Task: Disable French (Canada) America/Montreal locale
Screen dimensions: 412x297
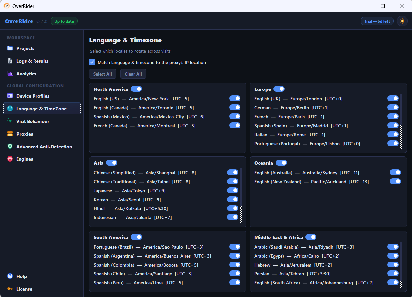Action: point(235,125)
